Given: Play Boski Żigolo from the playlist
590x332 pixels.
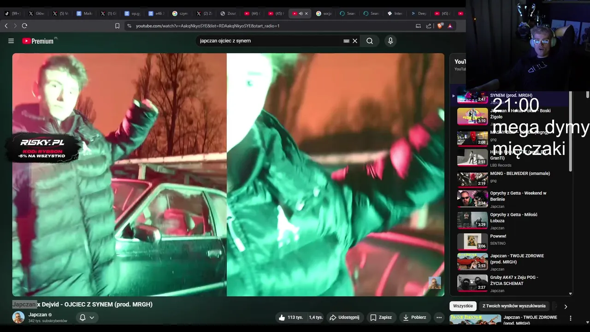Looking at the screenshot, I should 511,117.
